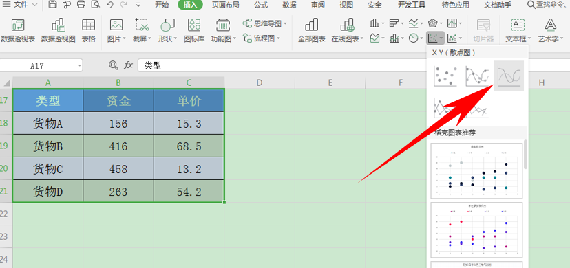This screenshot has height=268, width=570.
Task: Click the Redo arrow icon
Action: 124,5
